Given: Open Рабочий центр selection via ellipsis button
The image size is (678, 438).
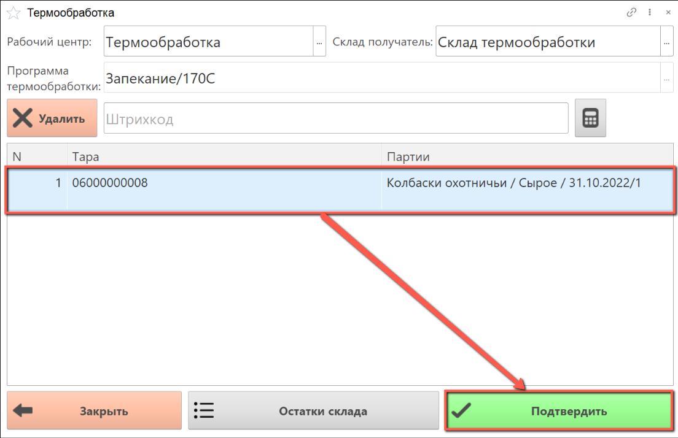Looking at the screenshot, I should pyautogui.click(x=319, y=42).
